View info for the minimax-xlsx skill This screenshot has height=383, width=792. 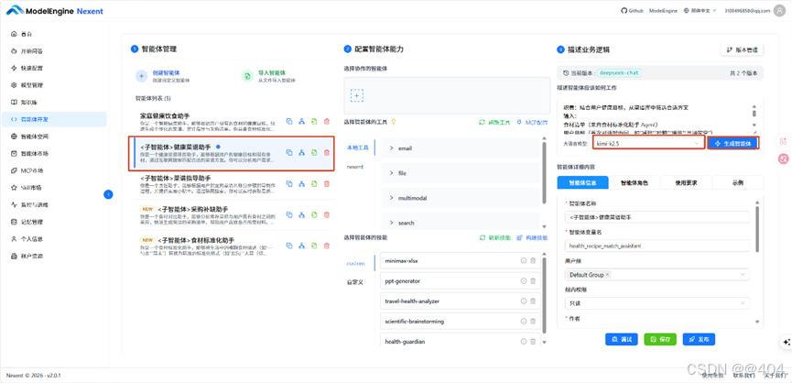coord(524,261)
